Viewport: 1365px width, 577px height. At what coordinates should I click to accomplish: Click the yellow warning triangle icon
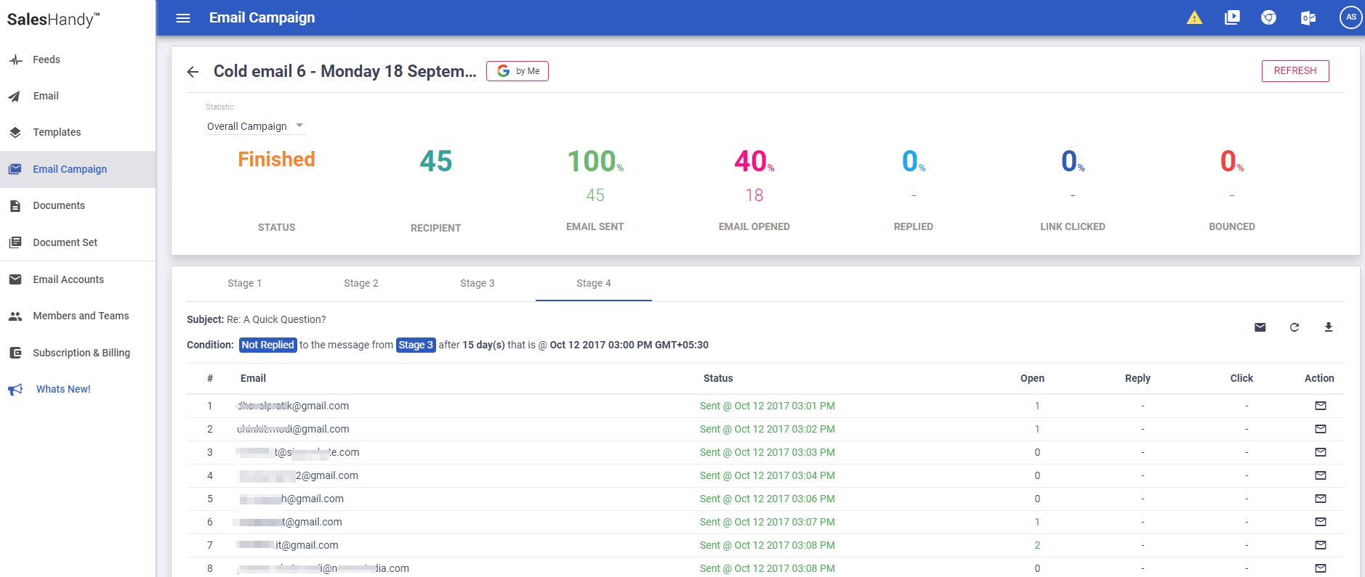coord(1194,17)
